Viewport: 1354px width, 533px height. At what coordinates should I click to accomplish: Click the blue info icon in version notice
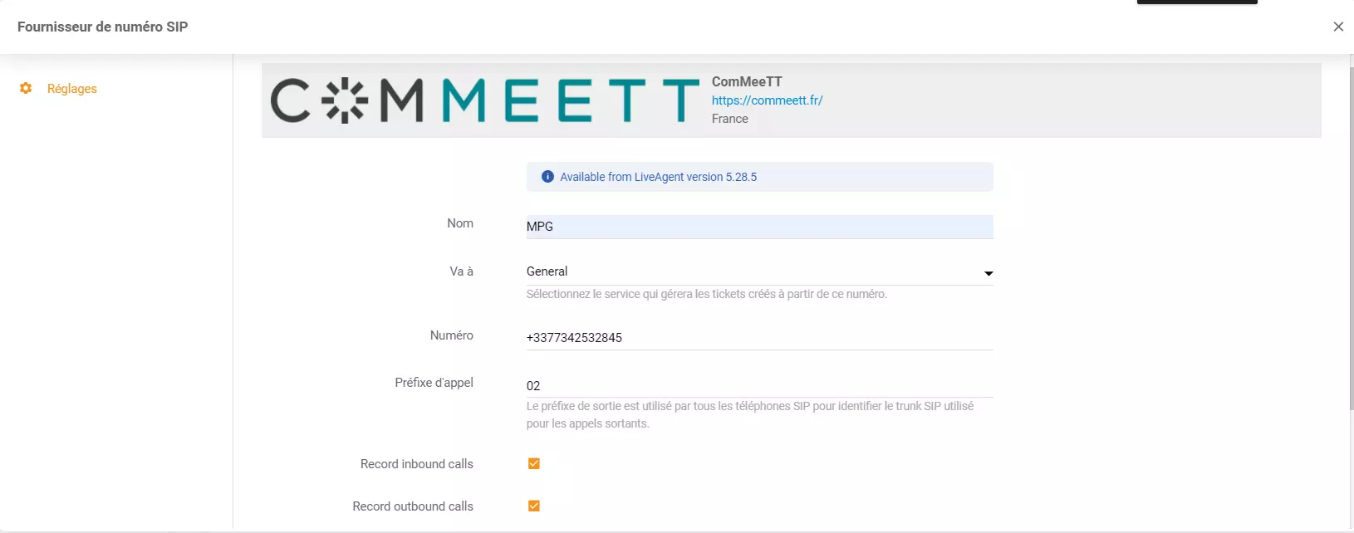[547, 177]
